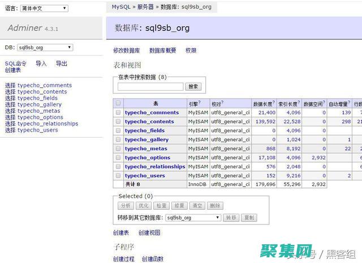The height and width of the screenshot is (263, 362).
Task: Click the help mark beside 索引长度 header
Action: [299, 103]
